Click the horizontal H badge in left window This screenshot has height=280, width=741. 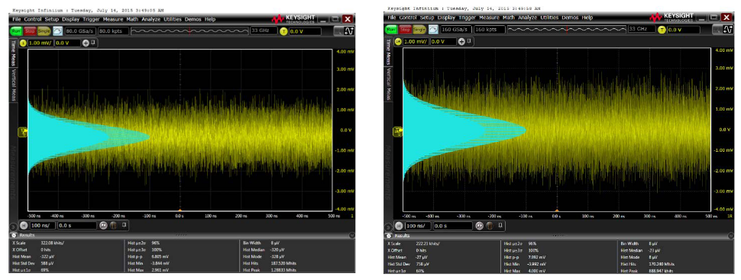[24, 225]
